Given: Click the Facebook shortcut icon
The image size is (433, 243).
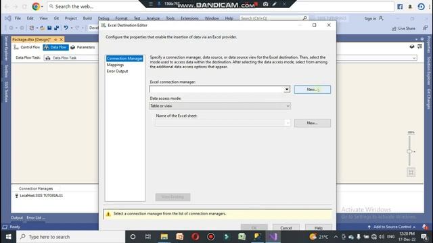Looking at the screenshot, I should tap(400, 7).
